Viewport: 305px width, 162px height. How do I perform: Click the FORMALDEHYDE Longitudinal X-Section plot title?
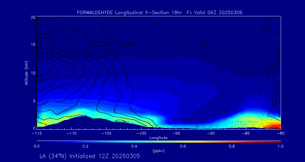pyautogui.click(x=160, y=13)
